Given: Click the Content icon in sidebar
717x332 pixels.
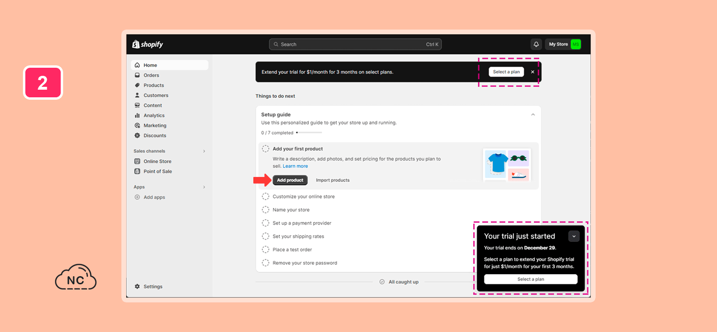Looking at the screenshot, I should tap(137, 105).
